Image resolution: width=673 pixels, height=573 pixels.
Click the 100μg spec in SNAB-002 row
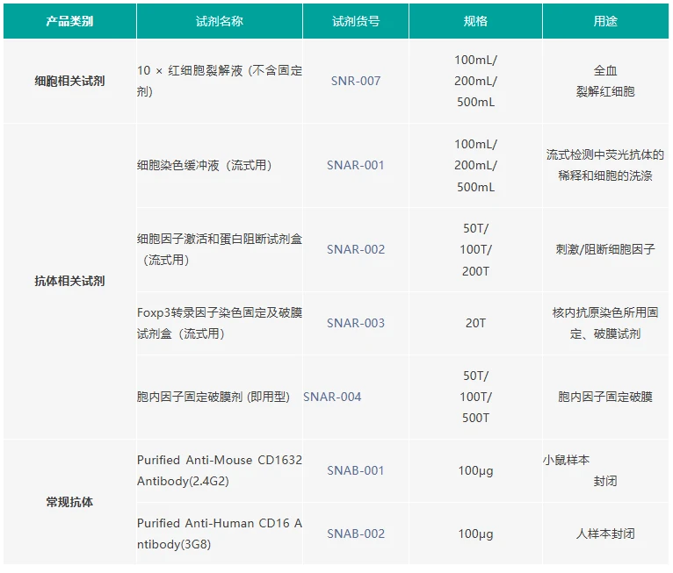(x=475, y=534)
